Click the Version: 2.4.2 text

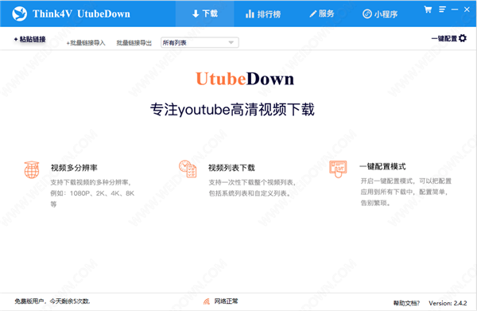coord(448,303)
